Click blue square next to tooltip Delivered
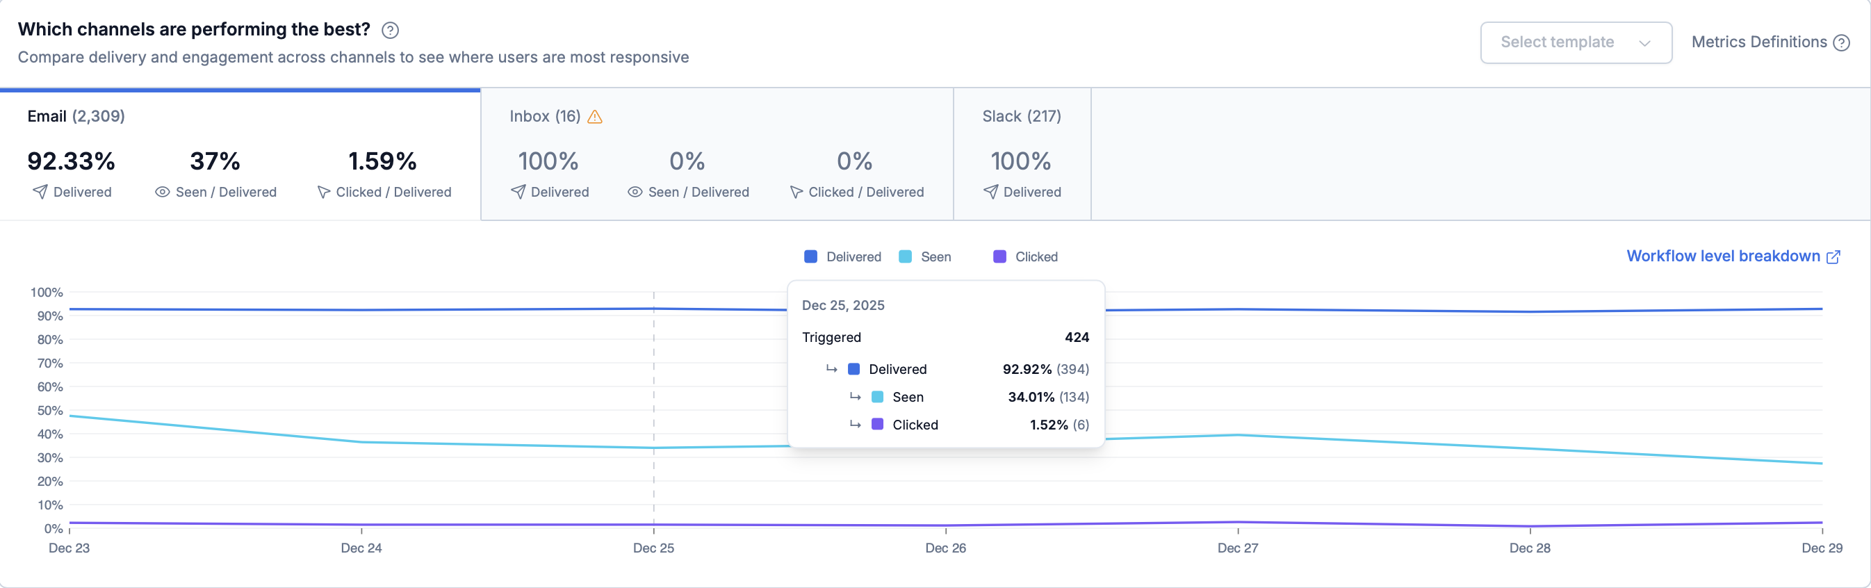 [x=854, y=370]
